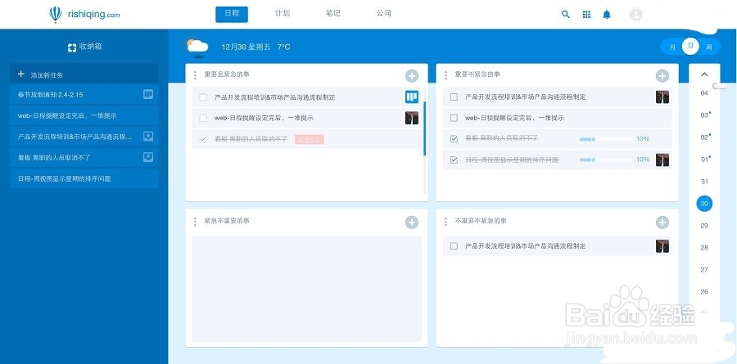Click avatar on web-日程提醒 task in 重要且紧急

[412, 118]
